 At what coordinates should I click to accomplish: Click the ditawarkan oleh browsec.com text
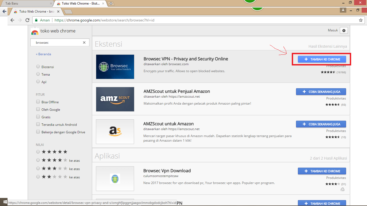[x=166, y=64]
